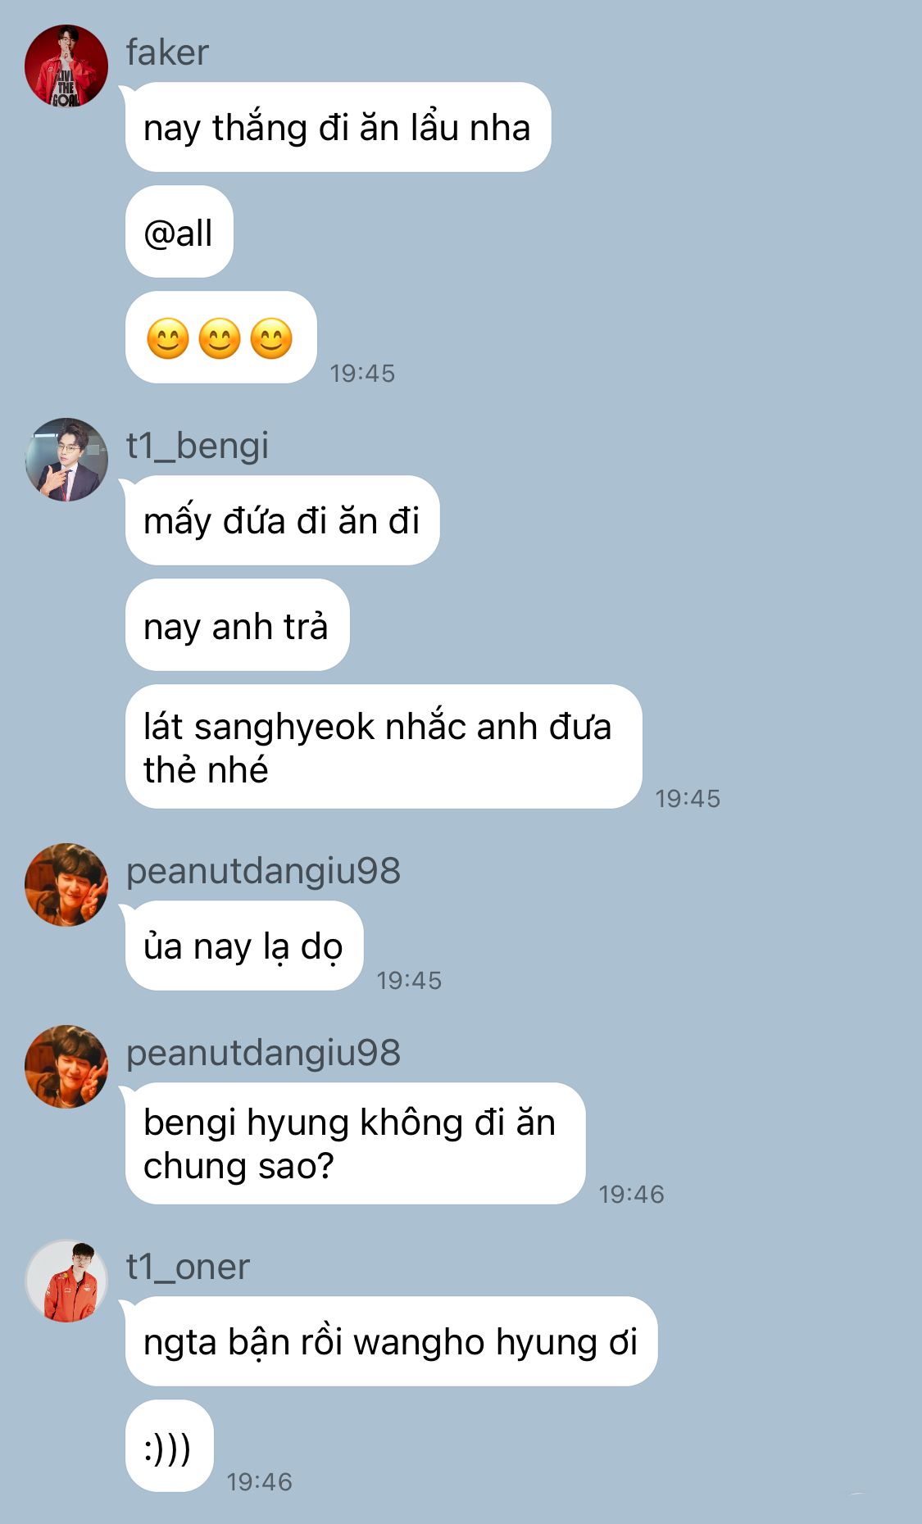Tap message about sanghyeok nhắc anh đưa thẻ

(383, 746)
